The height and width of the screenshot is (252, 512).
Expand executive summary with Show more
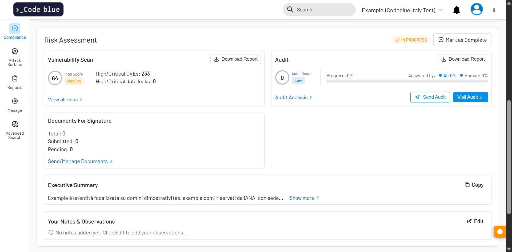(304, 198)
